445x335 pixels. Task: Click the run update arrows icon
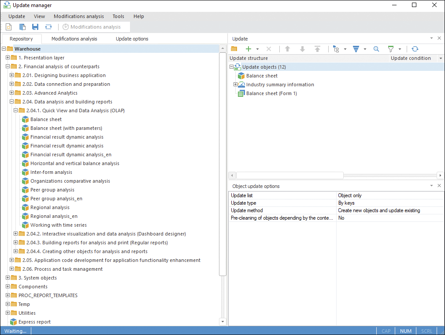pyautogui.click(x=48, y=27)
